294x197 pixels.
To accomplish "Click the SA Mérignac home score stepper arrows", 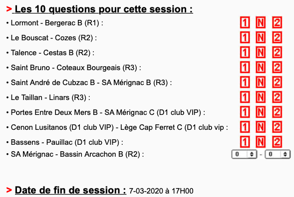I will tap(252, 154).
